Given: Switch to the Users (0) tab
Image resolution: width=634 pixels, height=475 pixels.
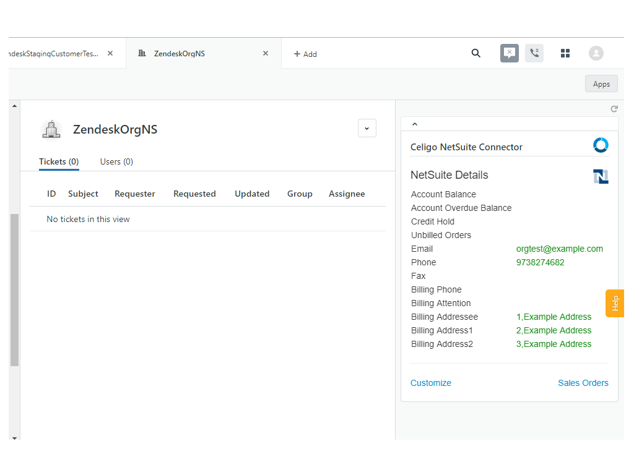Looking at the screenshot, I should [x=116, y=161].
